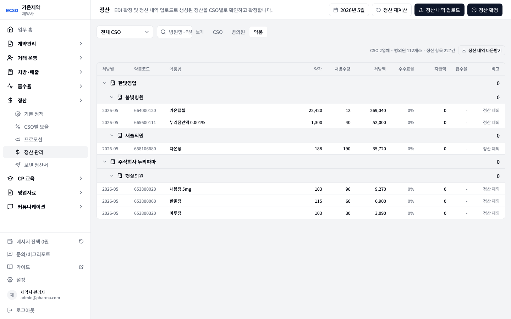
Task: Collapse the 봄빛병원 row
Action: click(112, 97)
